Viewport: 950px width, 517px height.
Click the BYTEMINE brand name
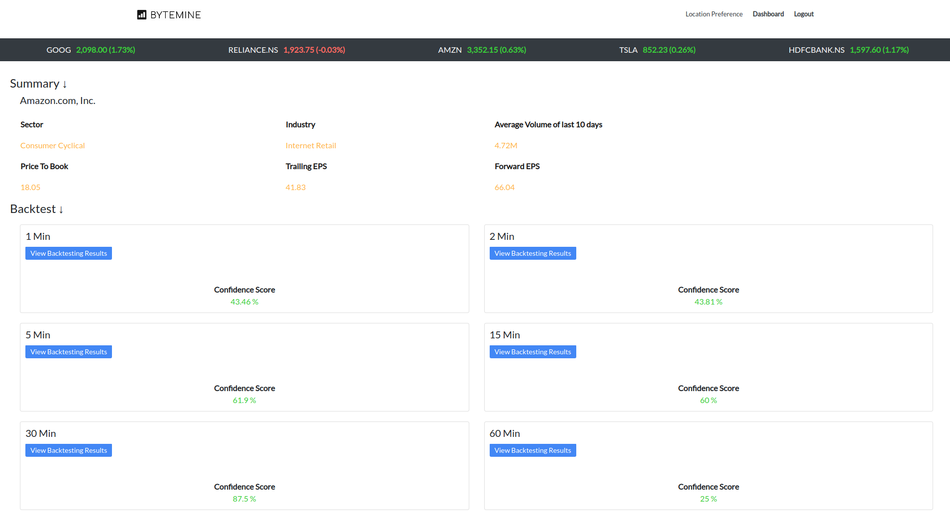pyautogui.click(x=176, y=15)
